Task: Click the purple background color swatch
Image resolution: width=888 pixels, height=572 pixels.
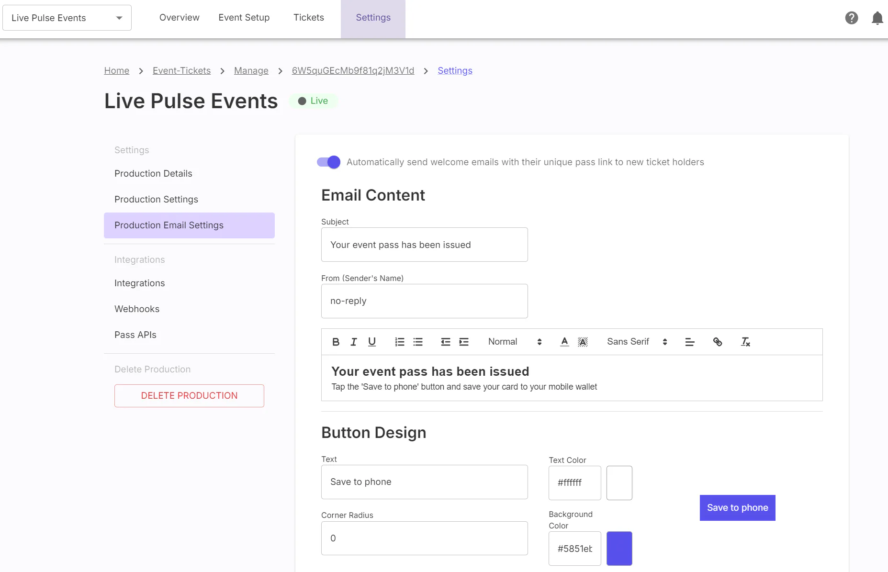Action: [619, 549]
